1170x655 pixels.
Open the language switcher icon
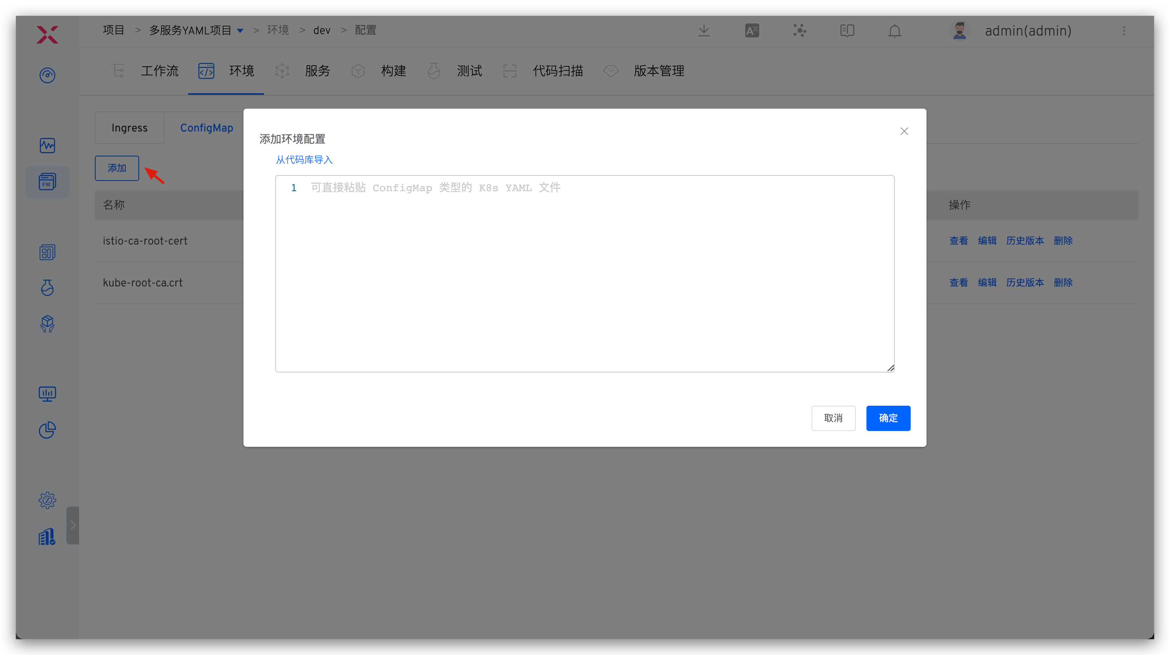point(752,30)
